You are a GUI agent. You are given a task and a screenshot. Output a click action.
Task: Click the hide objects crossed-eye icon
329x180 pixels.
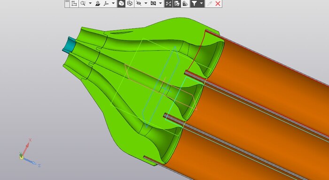[x=139, y=3]
